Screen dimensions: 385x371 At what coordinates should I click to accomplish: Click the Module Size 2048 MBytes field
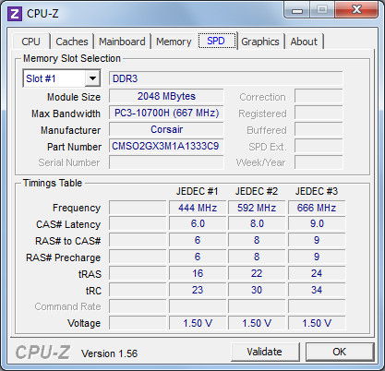[x=166, y=96]
